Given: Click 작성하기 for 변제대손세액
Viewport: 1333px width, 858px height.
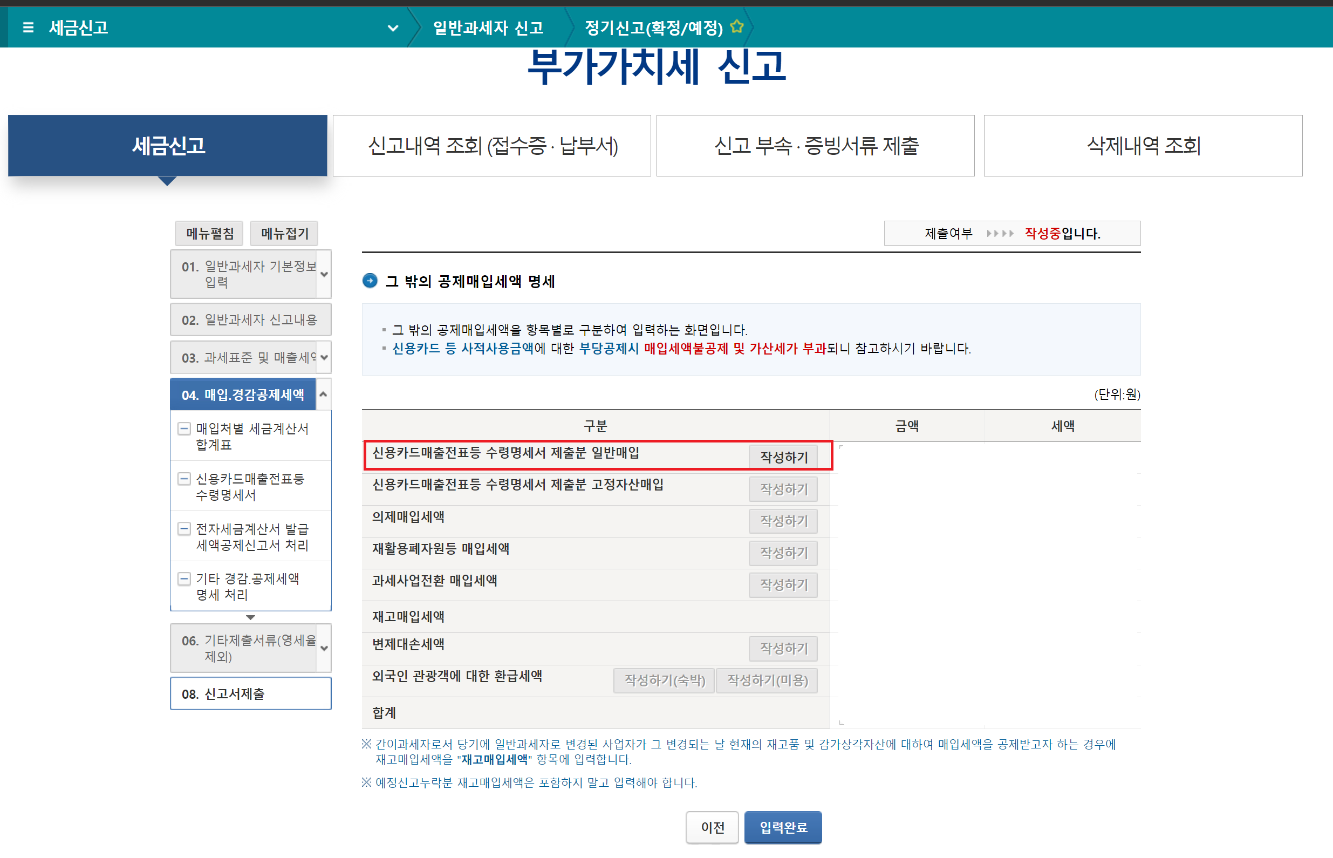Looking at the screenshot, I should tap(783, 648).
